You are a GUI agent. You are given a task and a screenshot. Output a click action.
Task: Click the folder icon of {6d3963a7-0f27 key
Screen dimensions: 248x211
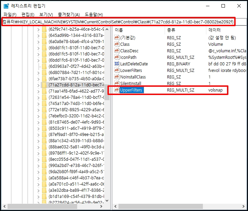click(44, 66)
